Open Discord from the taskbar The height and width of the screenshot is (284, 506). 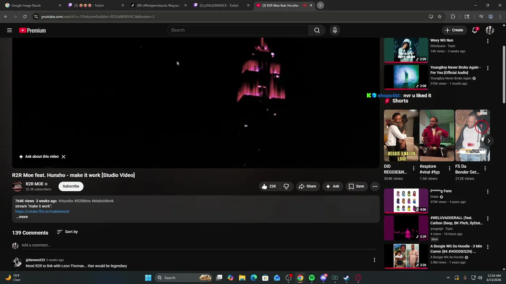[323, 278]
